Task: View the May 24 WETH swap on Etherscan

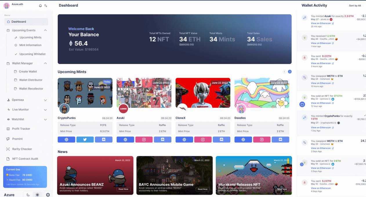Action: click(322, 83)
